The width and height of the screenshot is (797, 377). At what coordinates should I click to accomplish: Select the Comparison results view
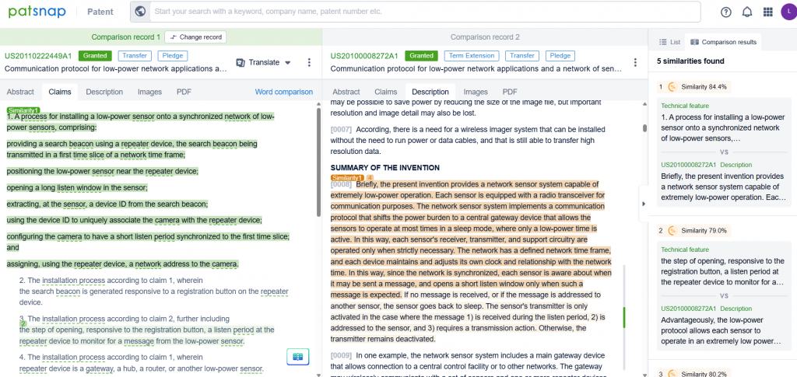tap(724, 42)
